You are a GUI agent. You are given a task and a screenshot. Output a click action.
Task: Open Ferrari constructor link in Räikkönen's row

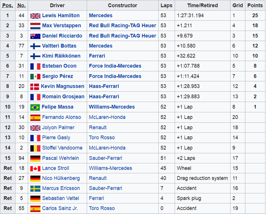[x=97, y=55]
